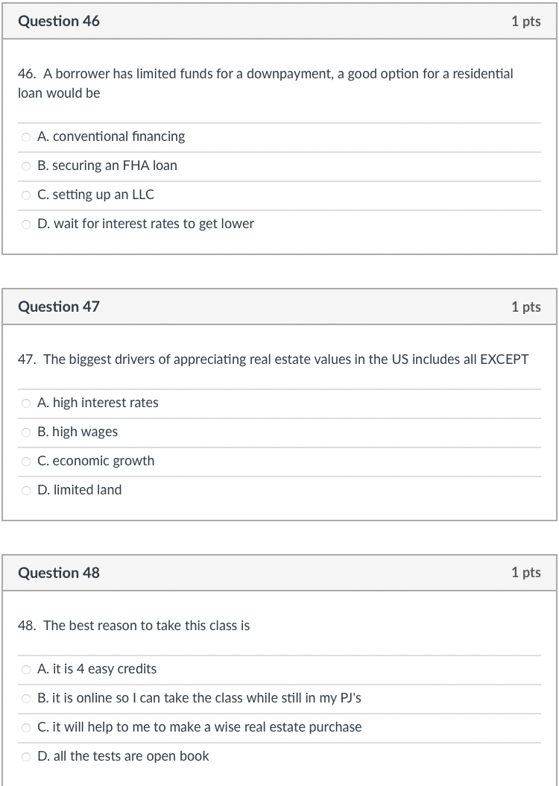559x786 pixels.
Task: Click the Question 46 prompt text
Action: click(x=265, y=83)
